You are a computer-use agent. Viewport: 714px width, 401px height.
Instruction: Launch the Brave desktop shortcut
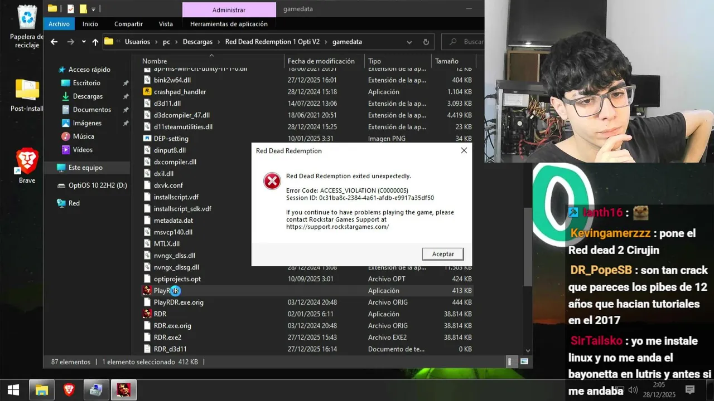pyautogui.click(x=27, y=166)
